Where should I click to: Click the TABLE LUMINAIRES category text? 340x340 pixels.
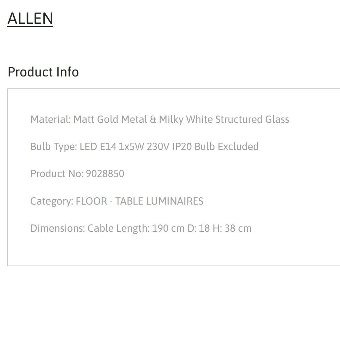(x=159, y=201)
